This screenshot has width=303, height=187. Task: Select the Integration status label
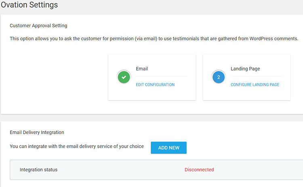pyautogui.click(x=38, y=170)
